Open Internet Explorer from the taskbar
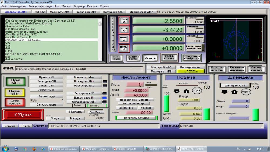270x152 pixels. pyautogui.click(x=43, y=149)
